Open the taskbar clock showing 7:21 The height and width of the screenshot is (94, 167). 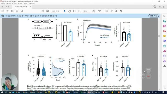point(157,92)
